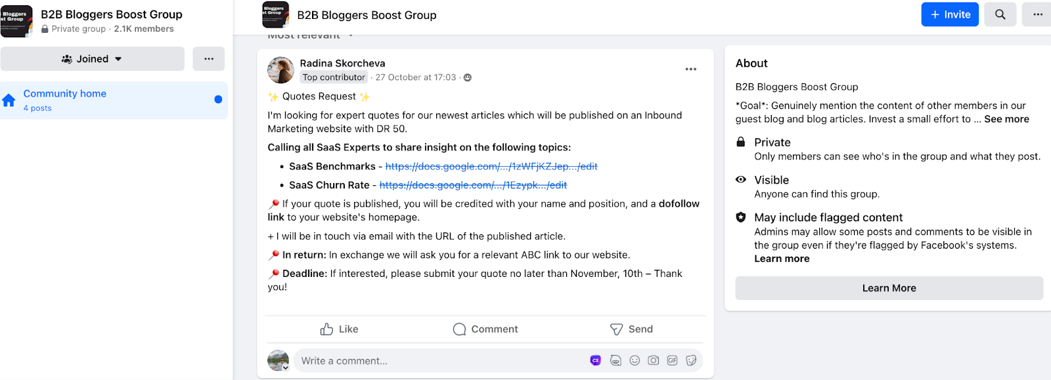Send the post via the Send button
The height and width of the screenshot is (380, 1051).
(x=631, y=329)
